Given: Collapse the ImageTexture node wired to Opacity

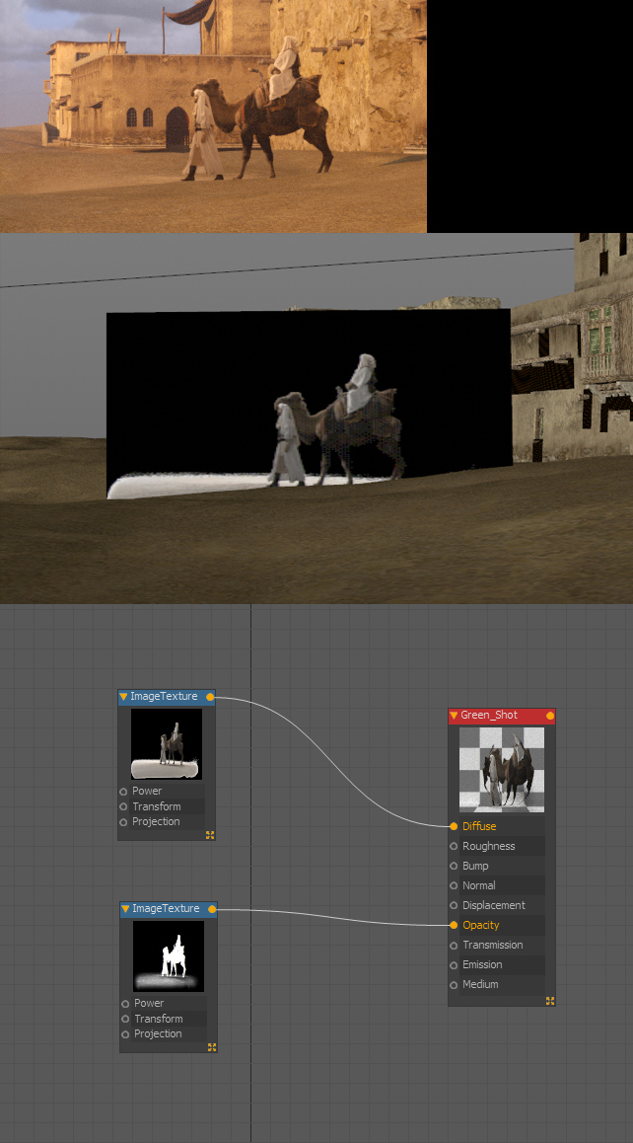Looking at the screenshot, I should pyautogui.click(x=126, y=909).
